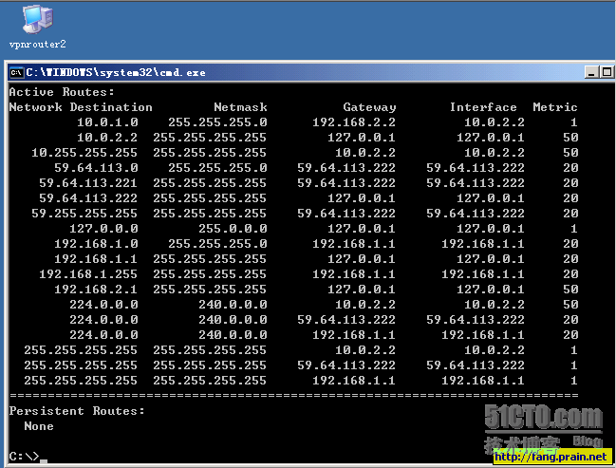Click destination value 127.0.0.0
The height and width of the screenshot is (468, 616).
pyautogui.click(x=103, y=229)
